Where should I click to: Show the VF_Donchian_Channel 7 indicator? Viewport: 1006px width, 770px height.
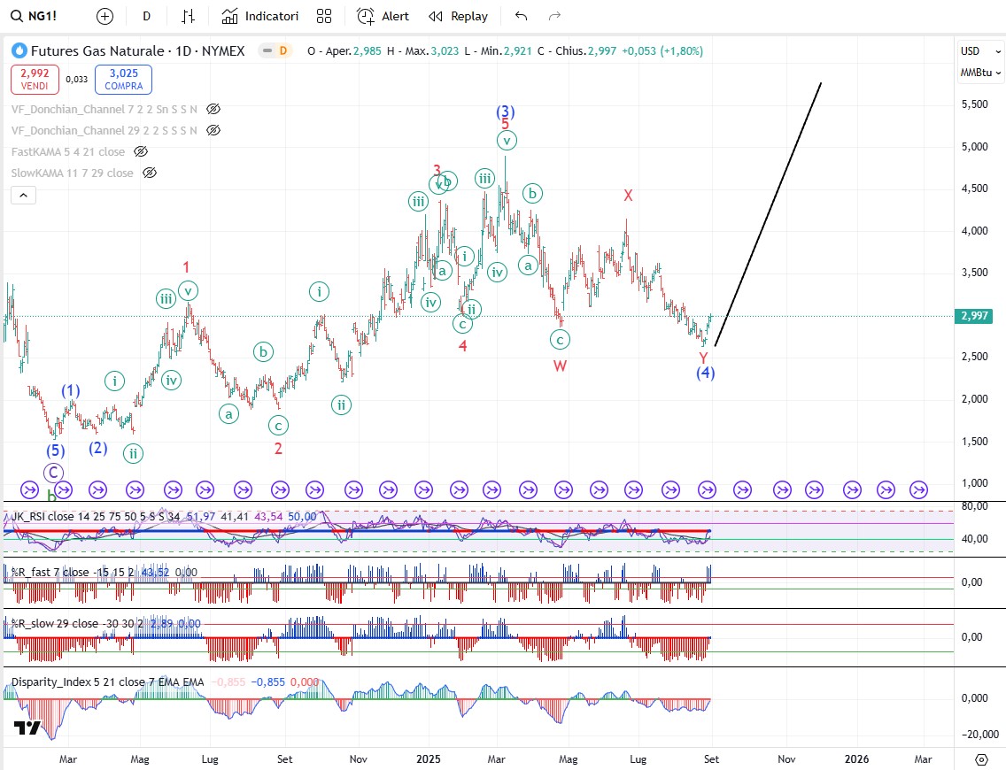coord(213,109)
